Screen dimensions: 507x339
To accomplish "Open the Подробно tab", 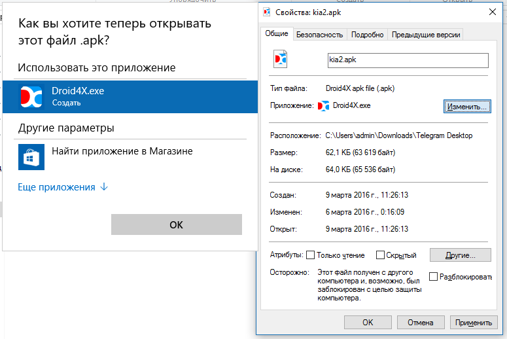I will (367, 35).
